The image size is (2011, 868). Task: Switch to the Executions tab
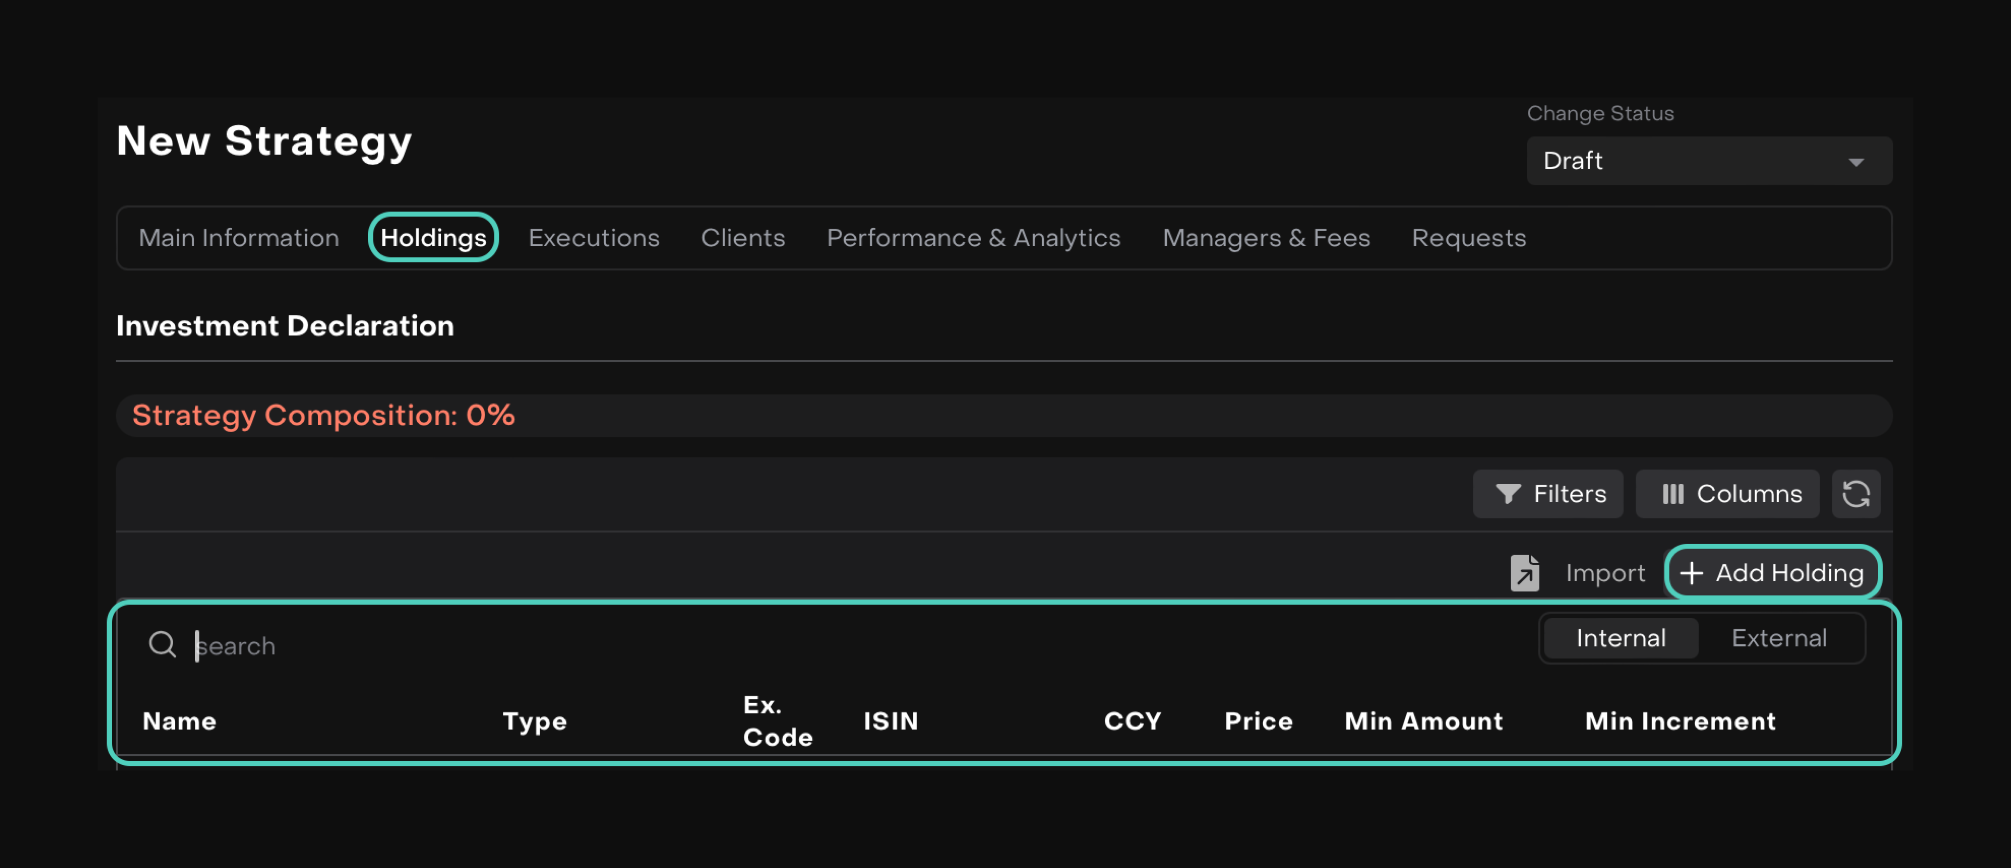pos(594,238)
